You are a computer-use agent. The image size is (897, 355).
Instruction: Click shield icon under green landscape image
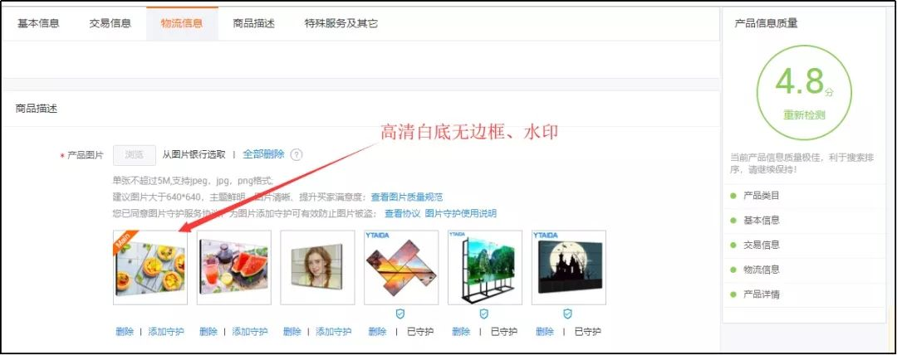click(484, 314)
